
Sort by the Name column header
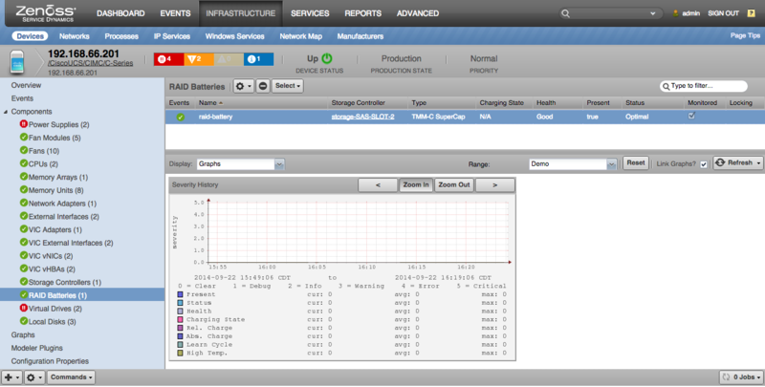tap(261, 103)
